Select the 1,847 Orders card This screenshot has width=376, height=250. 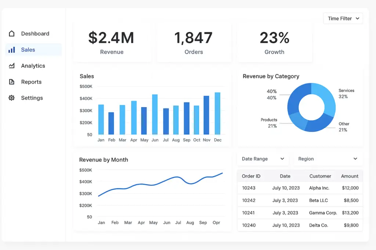[194, 42]
